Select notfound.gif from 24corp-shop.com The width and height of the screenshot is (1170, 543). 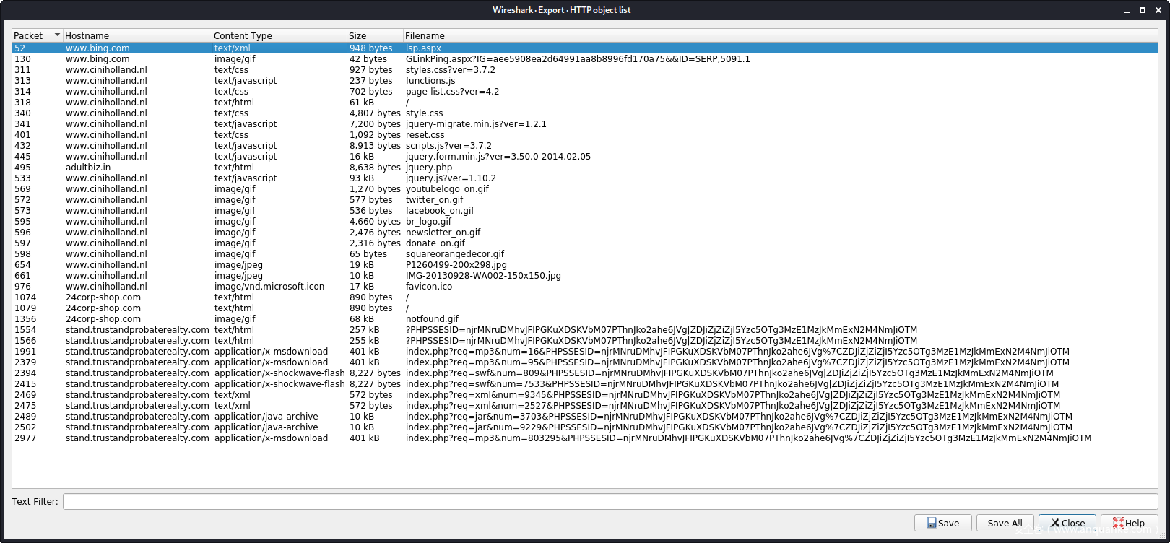(431, 319)
